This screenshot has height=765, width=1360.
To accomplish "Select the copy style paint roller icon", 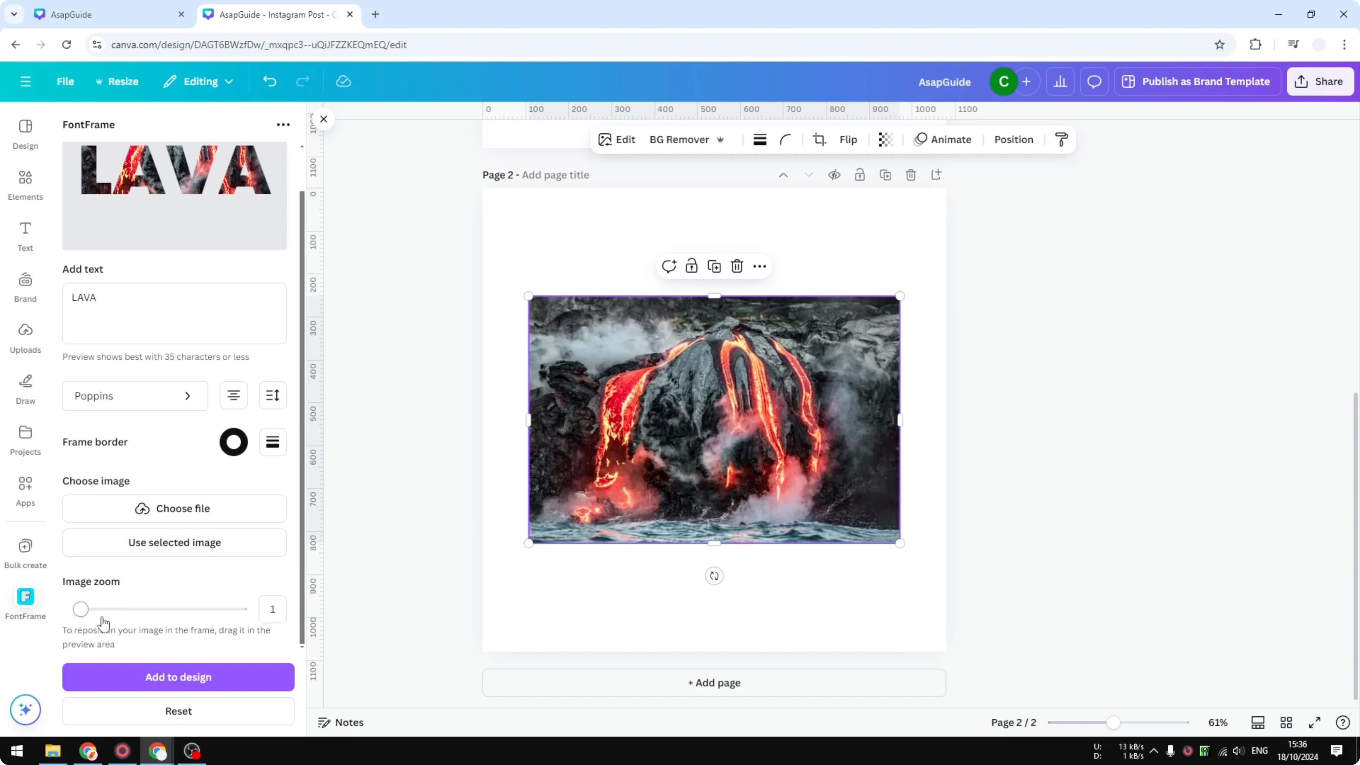I will (1062, 139).
